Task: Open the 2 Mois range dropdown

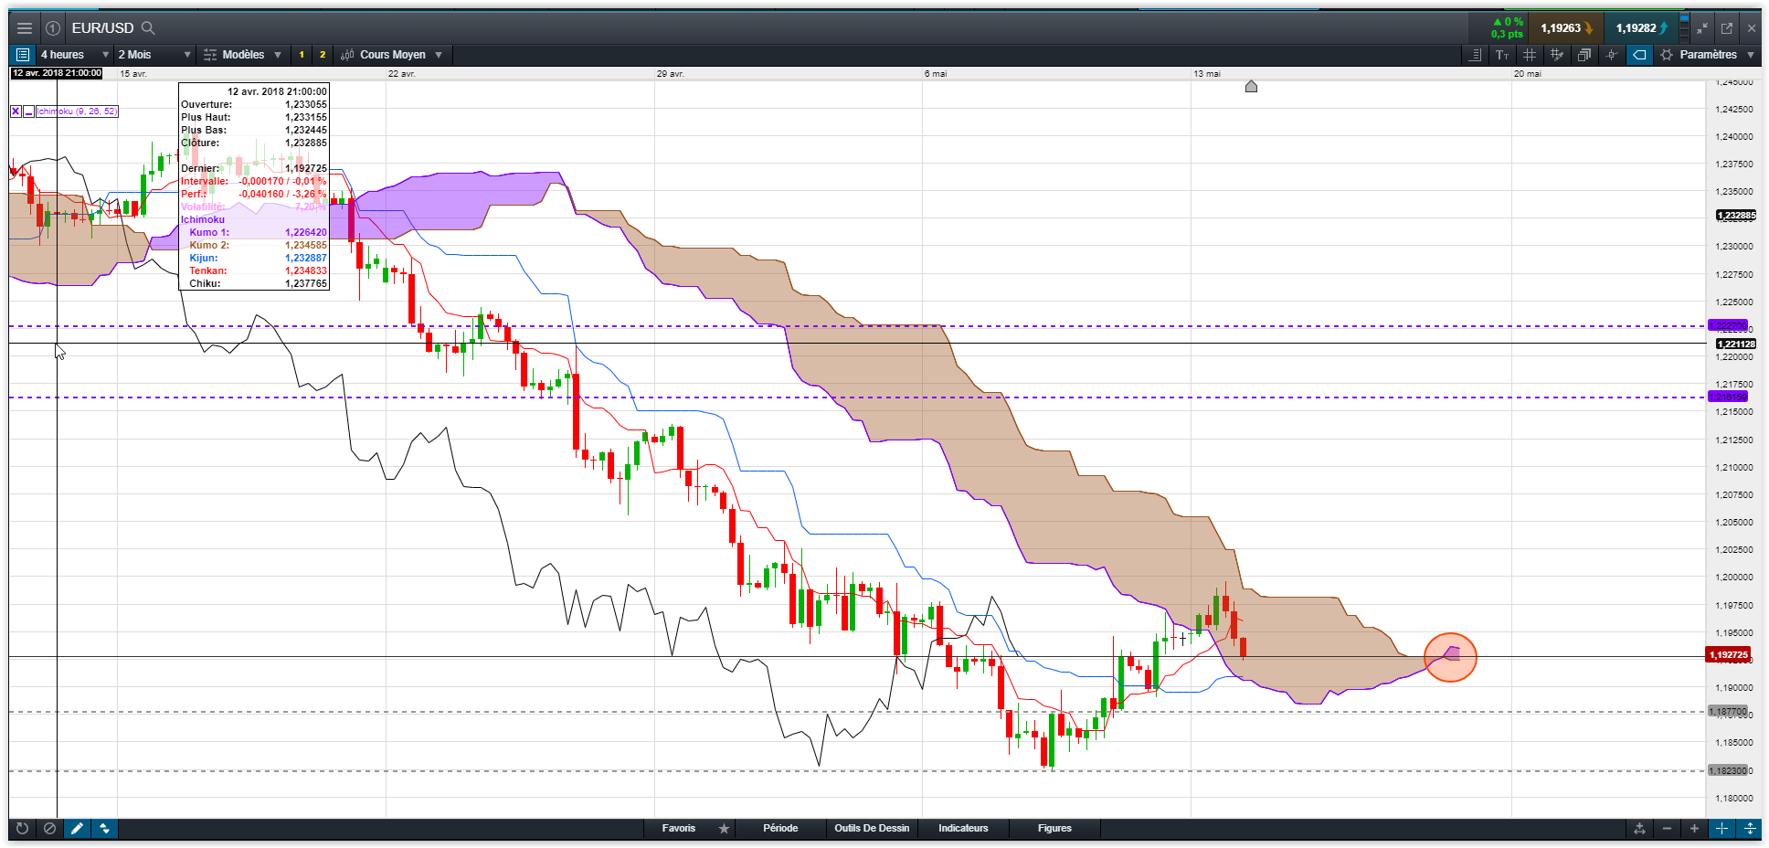Action: 154,55
